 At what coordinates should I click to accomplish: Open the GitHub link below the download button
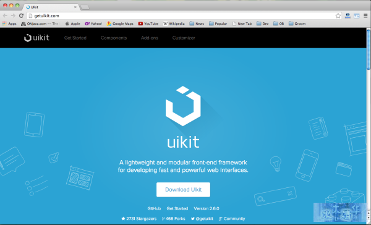154,209
